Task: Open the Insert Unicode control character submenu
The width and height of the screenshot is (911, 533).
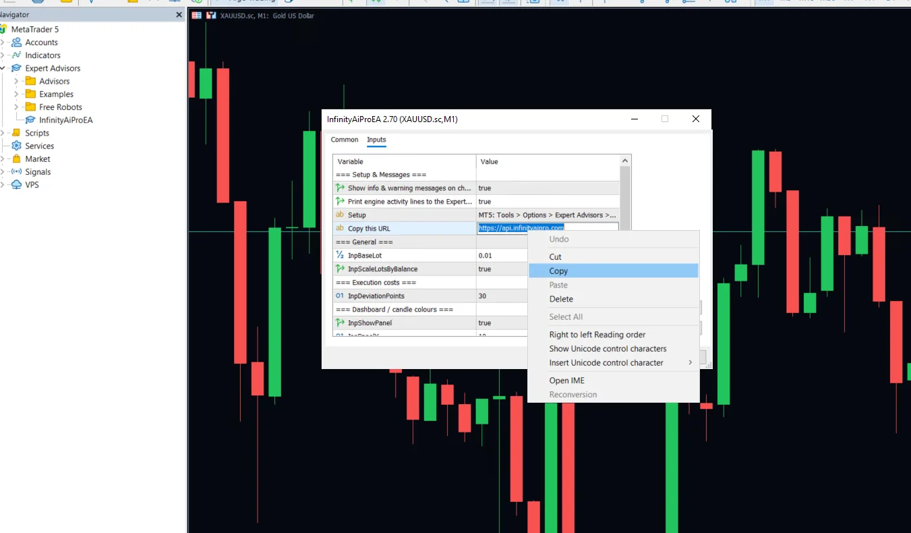Action: click(614, 363)
